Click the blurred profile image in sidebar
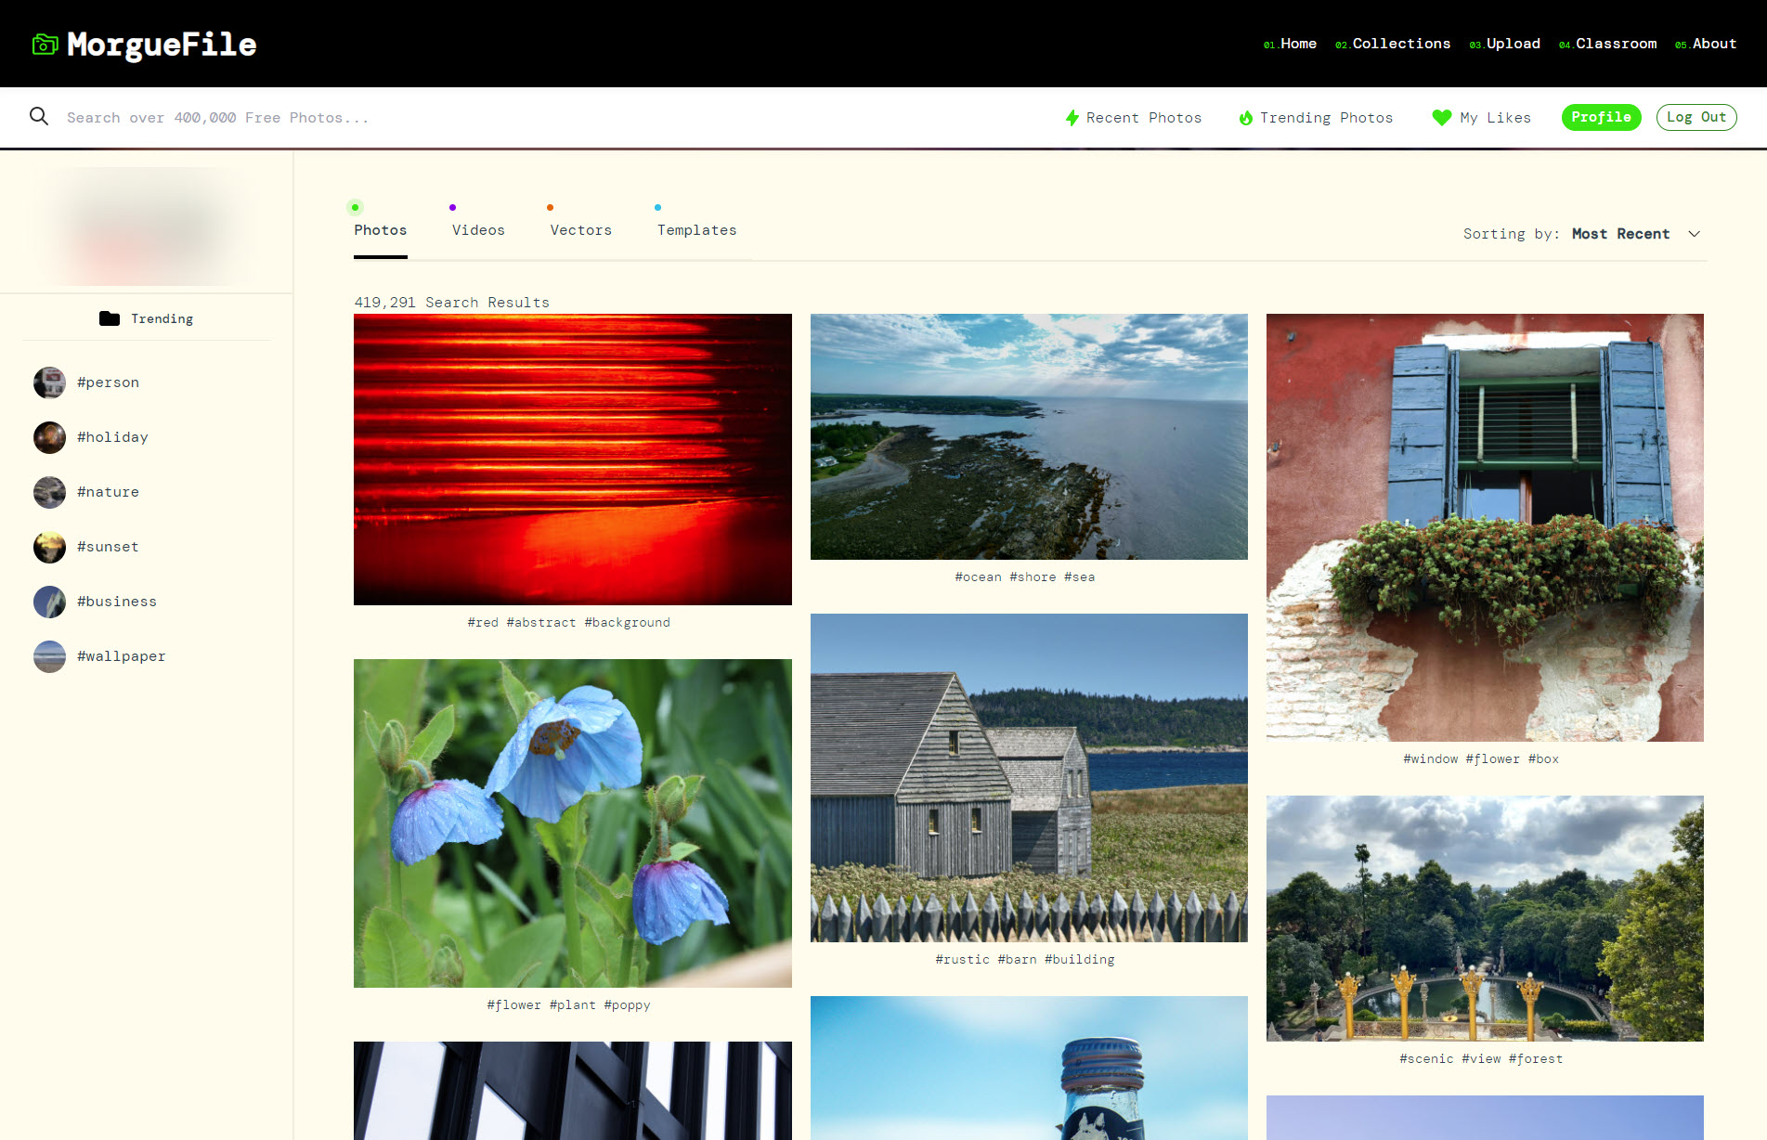The height and width of the screenshot is (1140, 1767). pos(147,227)
